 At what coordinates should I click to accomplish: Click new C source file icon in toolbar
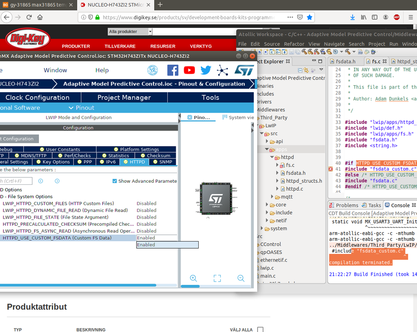tap(272, 52)
